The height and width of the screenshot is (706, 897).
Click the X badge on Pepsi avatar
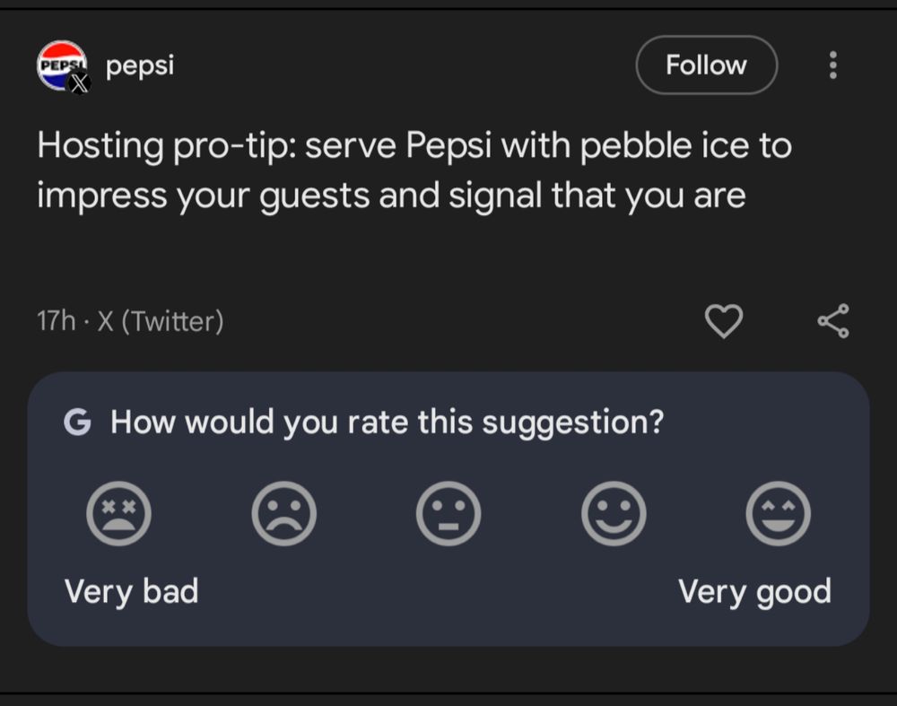(x=80, y=84)
